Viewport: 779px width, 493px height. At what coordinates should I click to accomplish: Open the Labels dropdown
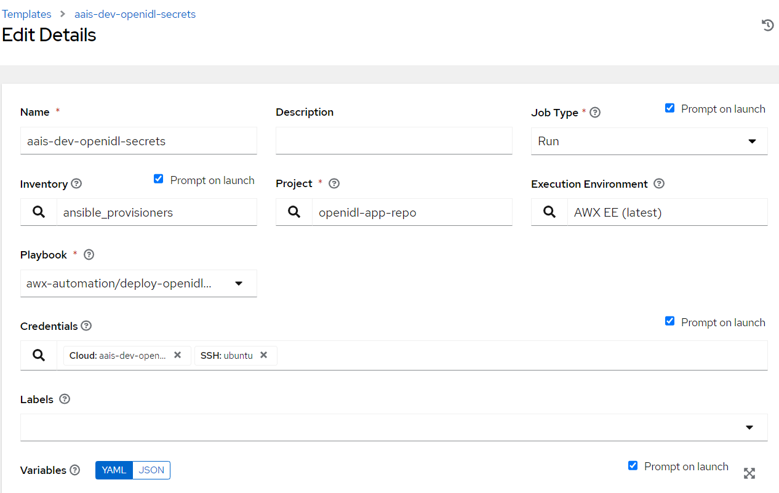coord(394,427)
